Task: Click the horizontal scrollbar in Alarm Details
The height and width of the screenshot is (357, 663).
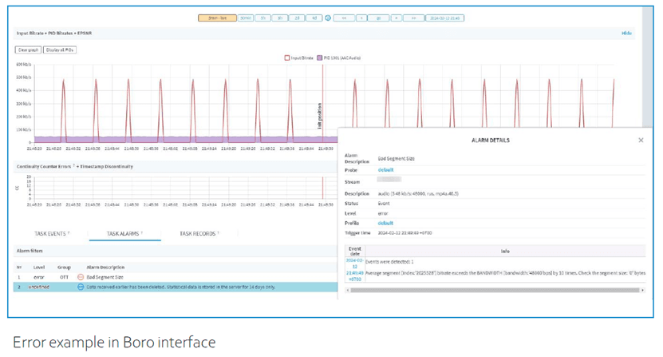Action: pyautogui.click(x=495, y=290)
